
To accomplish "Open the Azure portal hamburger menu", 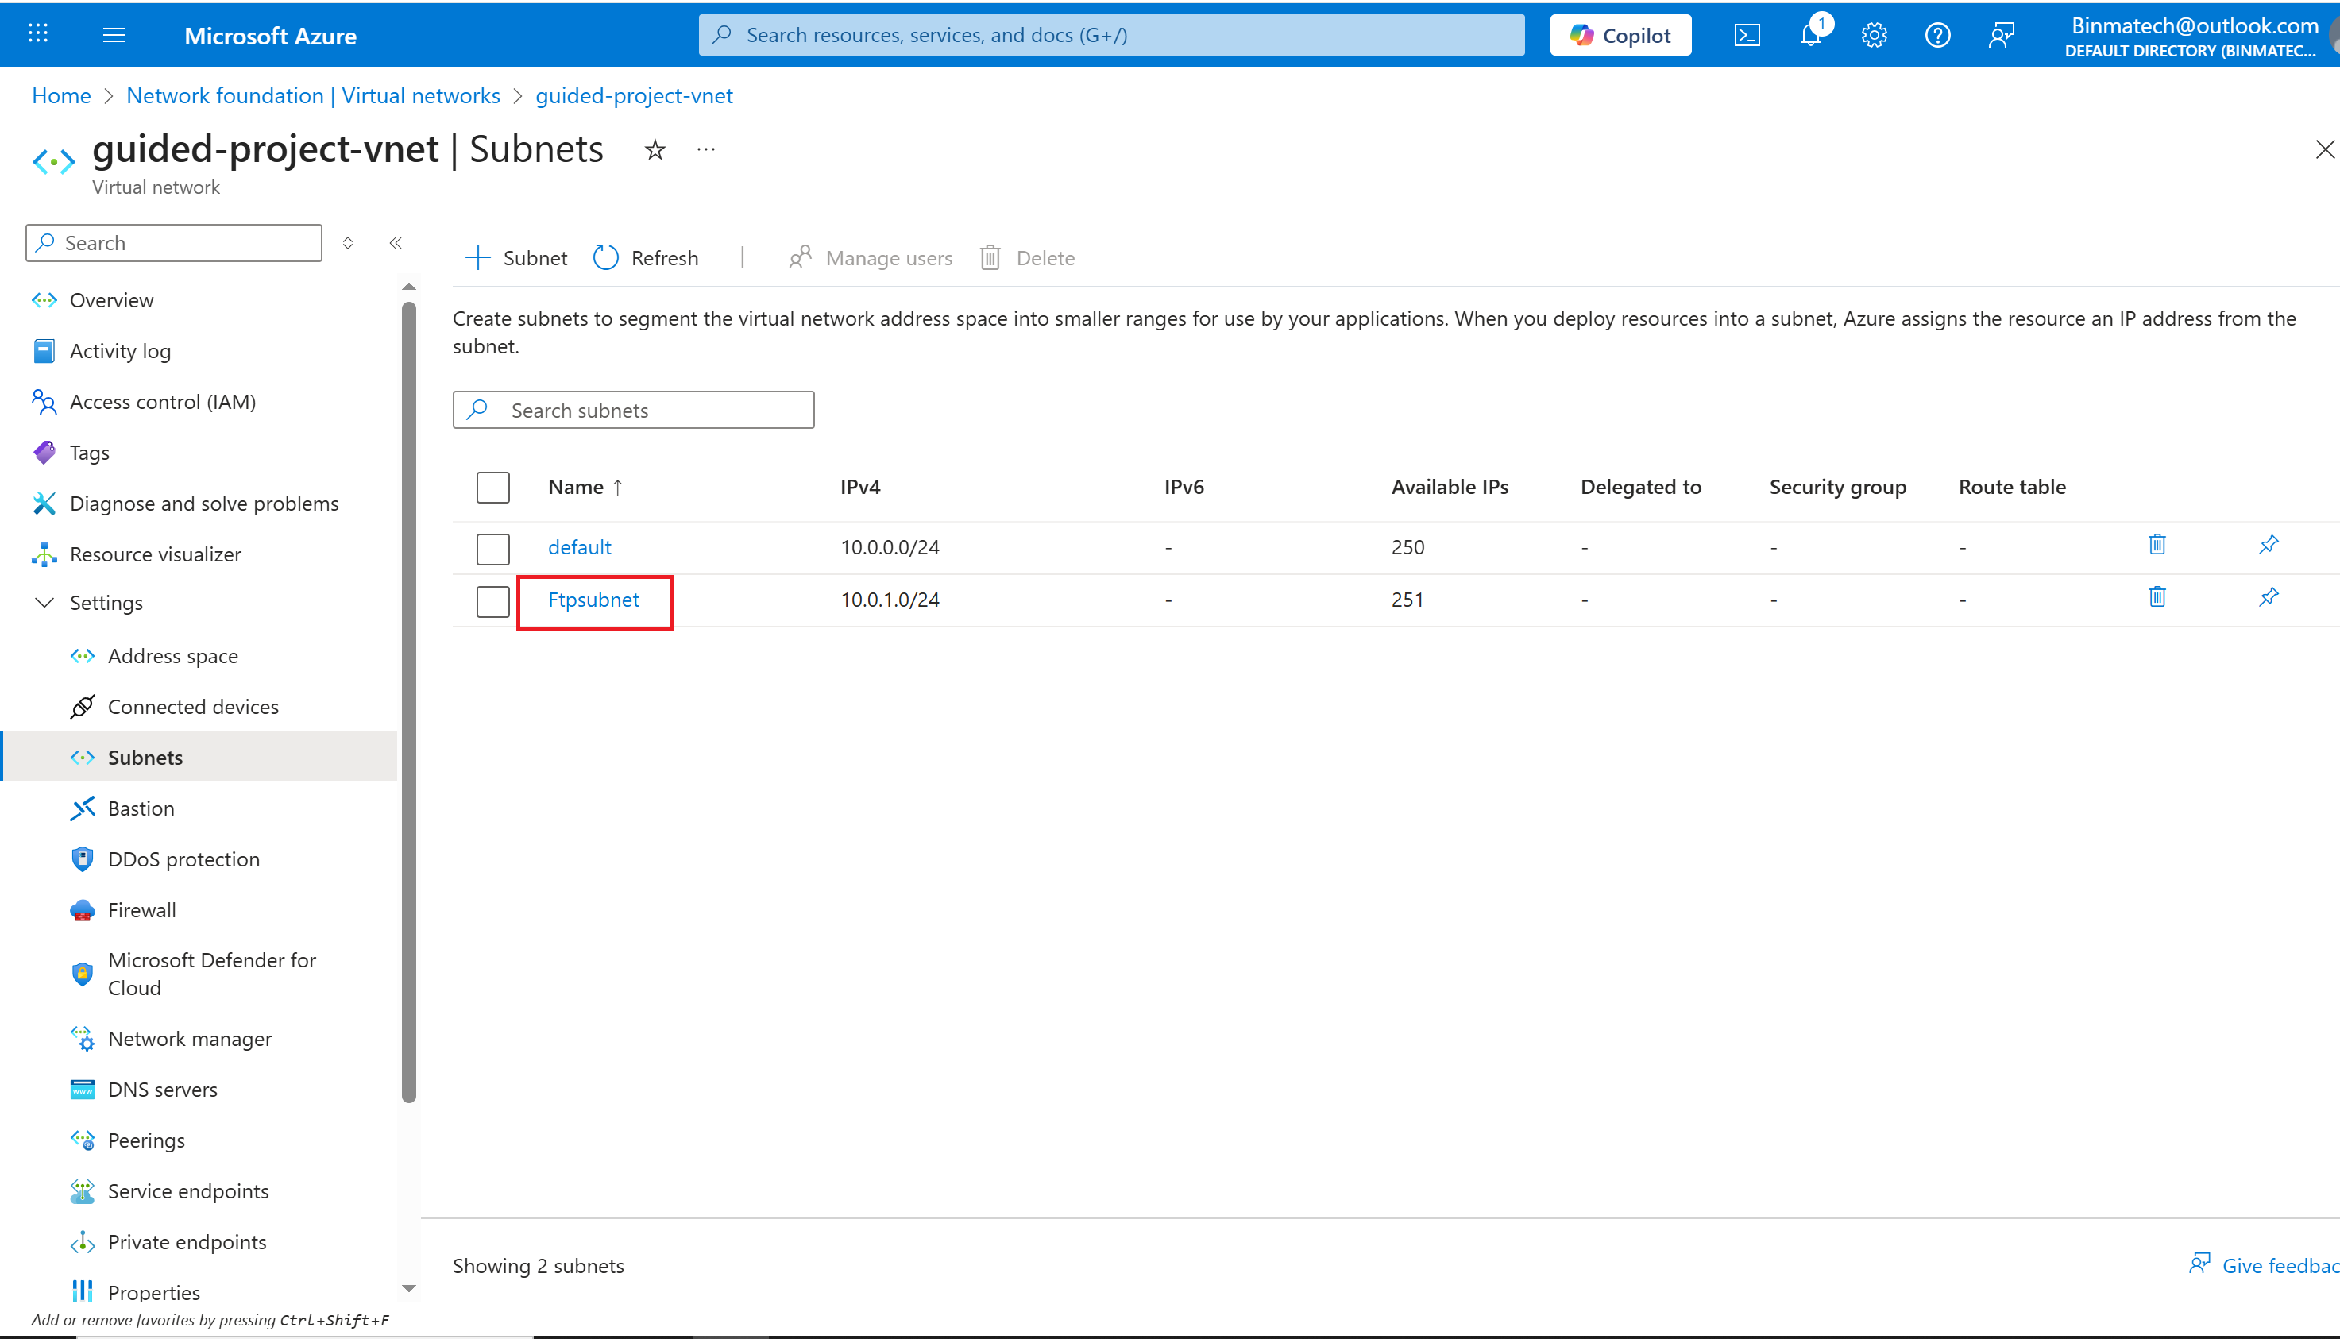I will coord(114,35).
